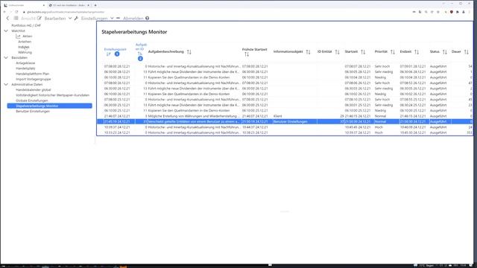This screenshot has height=268, width=477.
Task: Open Handelskalender global item
Action: tap(34, 90)
